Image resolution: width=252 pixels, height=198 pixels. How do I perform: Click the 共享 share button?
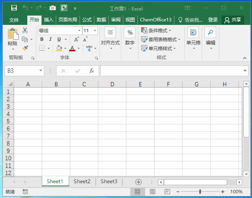(x=233, y=20)
